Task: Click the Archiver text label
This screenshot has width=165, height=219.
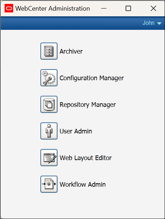Action: click(x=71, y=51)
